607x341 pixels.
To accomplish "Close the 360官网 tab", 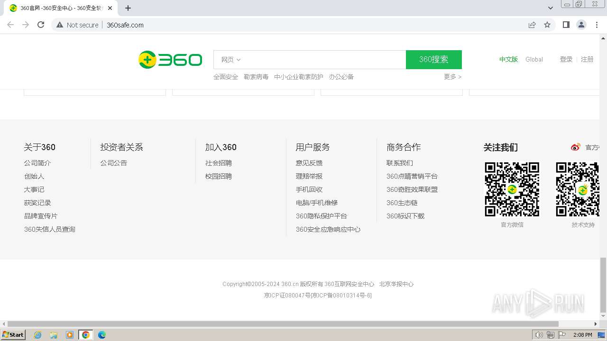I will 110,8.
